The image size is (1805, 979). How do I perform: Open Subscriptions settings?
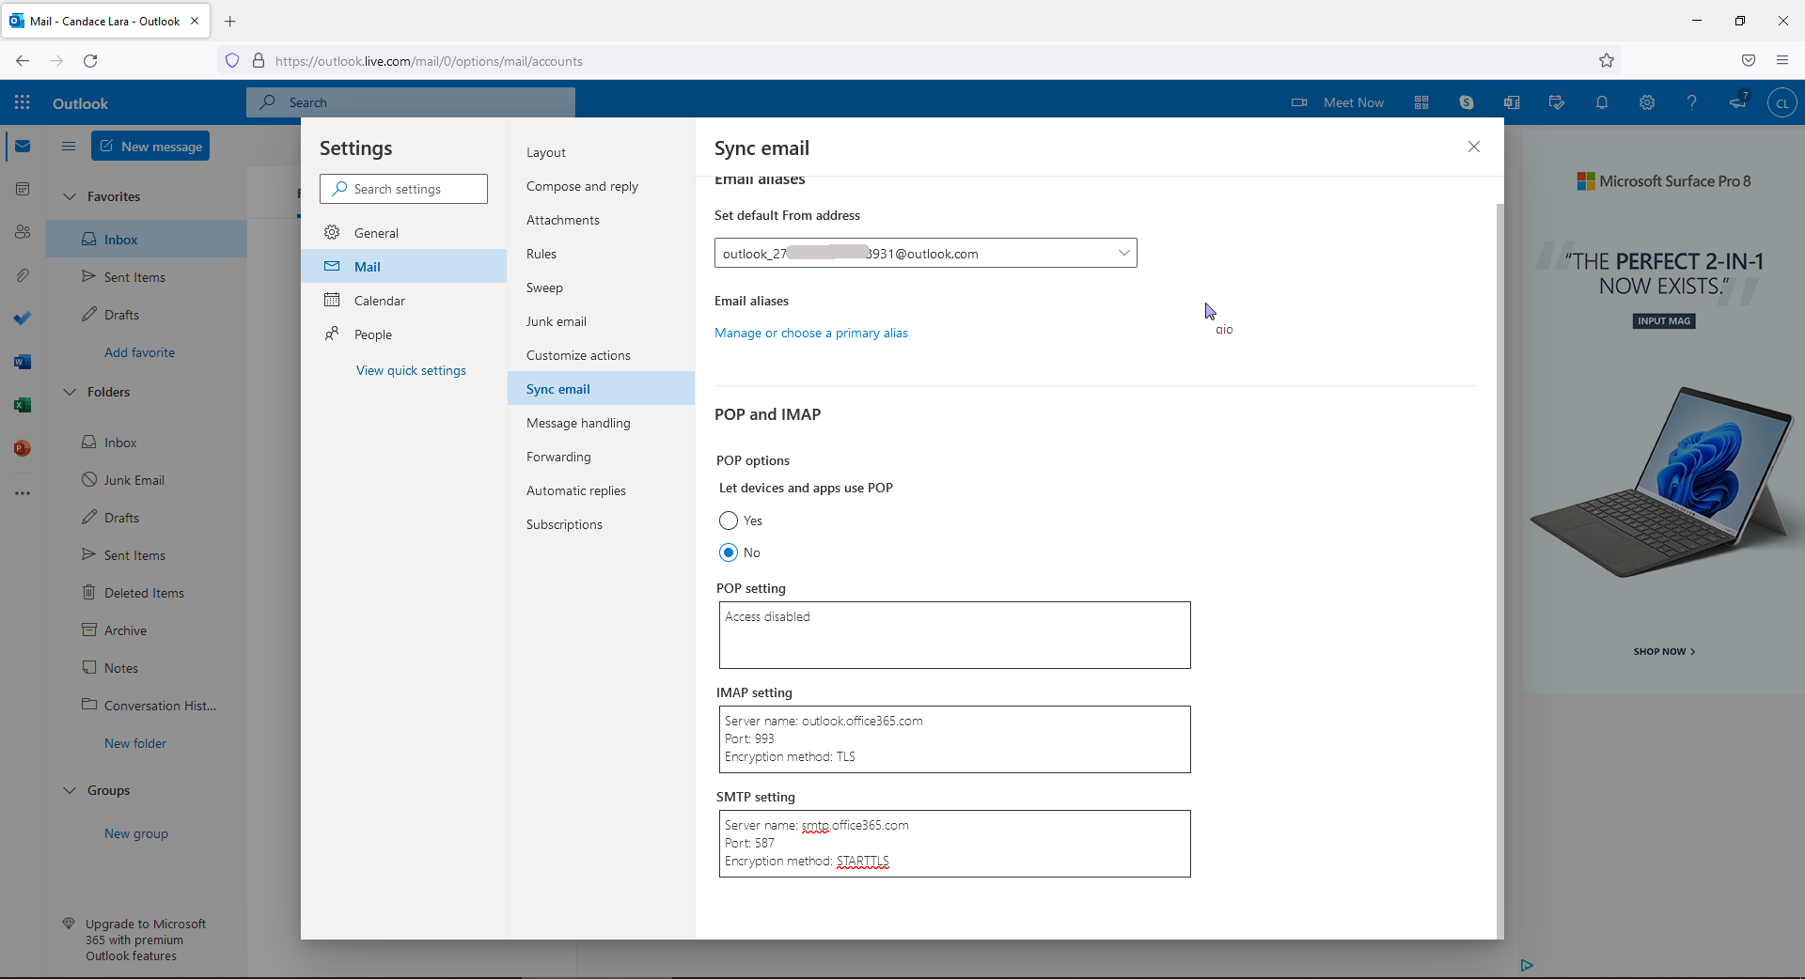click(x=602, y=524)
